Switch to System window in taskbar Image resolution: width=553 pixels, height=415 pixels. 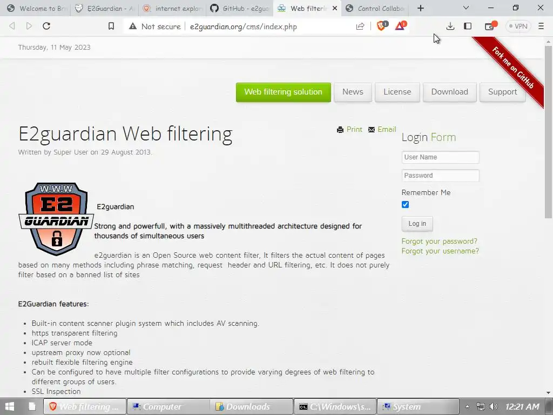click(419, 406)
